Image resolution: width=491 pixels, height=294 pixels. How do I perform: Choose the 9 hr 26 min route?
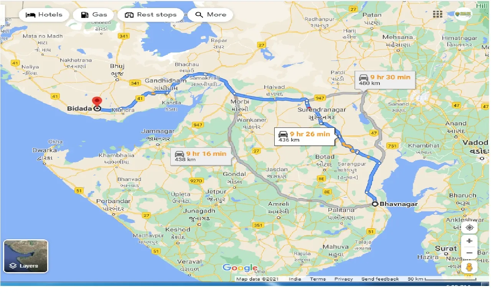coord(305,136)
